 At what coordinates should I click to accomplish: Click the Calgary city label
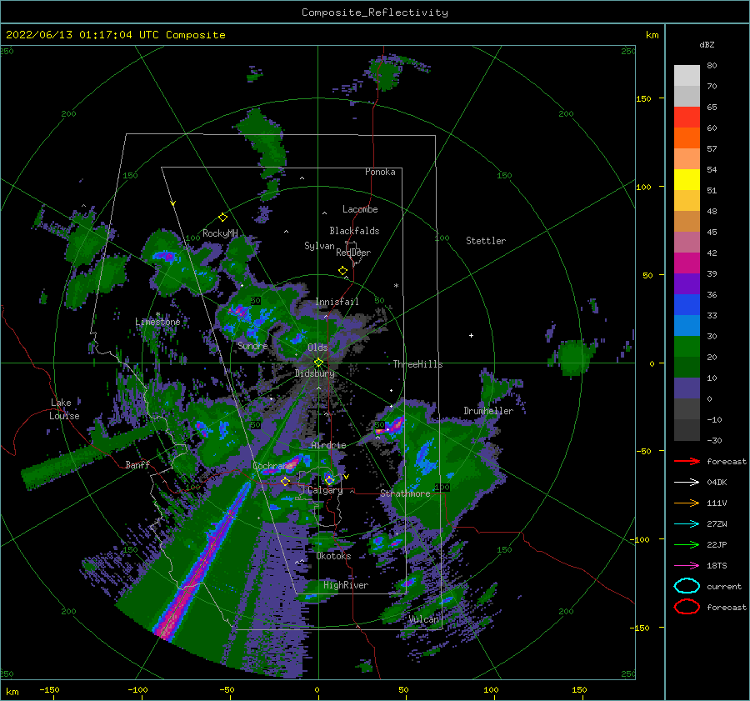[x=325, y=490]
